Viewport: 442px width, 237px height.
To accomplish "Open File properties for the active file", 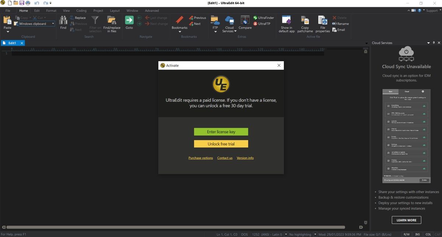I will click(322, 23).
